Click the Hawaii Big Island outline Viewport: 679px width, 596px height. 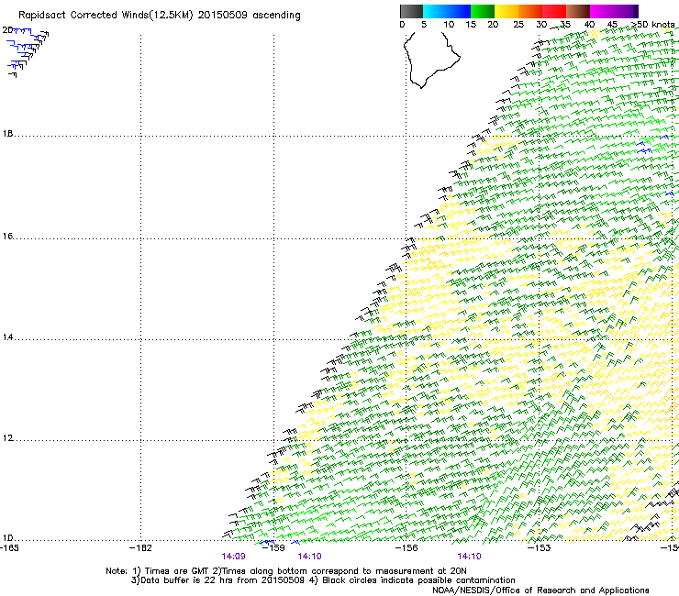[431, 59]
